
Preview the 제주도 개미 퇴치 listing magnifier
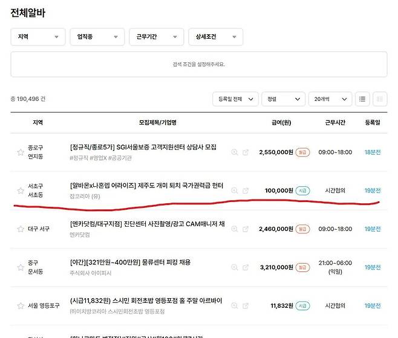tap(235, 190)
